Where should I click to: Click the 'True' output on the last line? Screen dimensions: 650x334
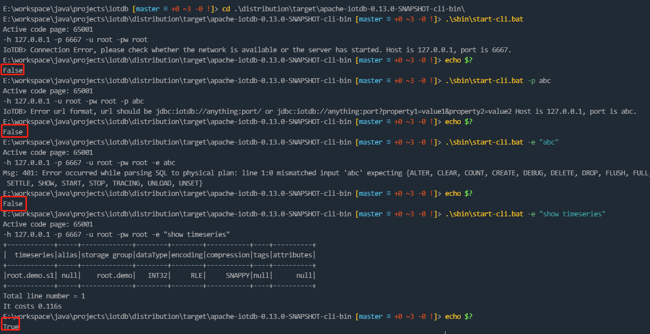click(x=11, y=327)
